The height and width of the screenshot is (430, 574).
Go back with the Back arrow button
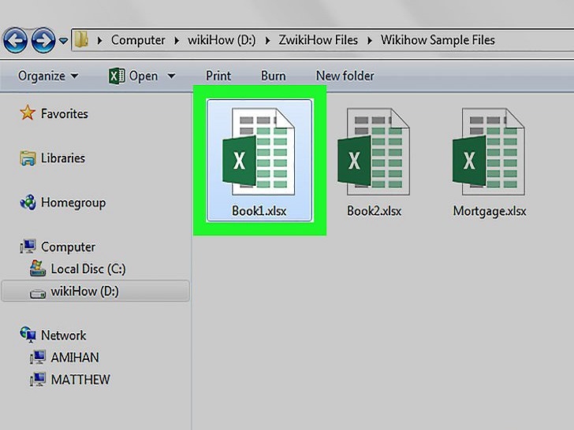click(15, 40)
